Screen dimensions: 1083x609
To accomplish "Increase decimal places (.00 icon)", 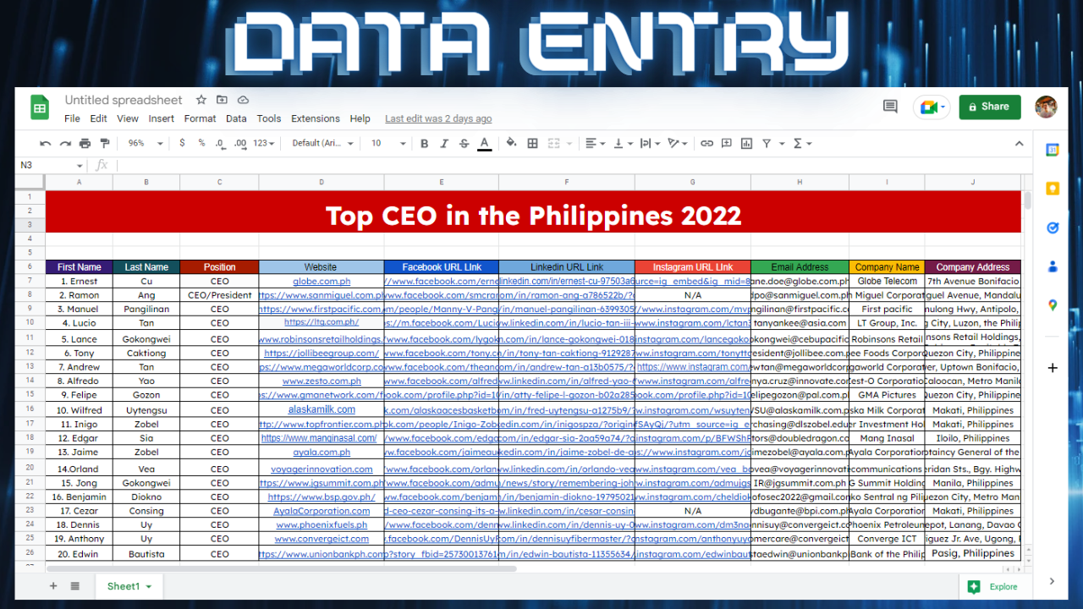I will [x=241, y=144].
